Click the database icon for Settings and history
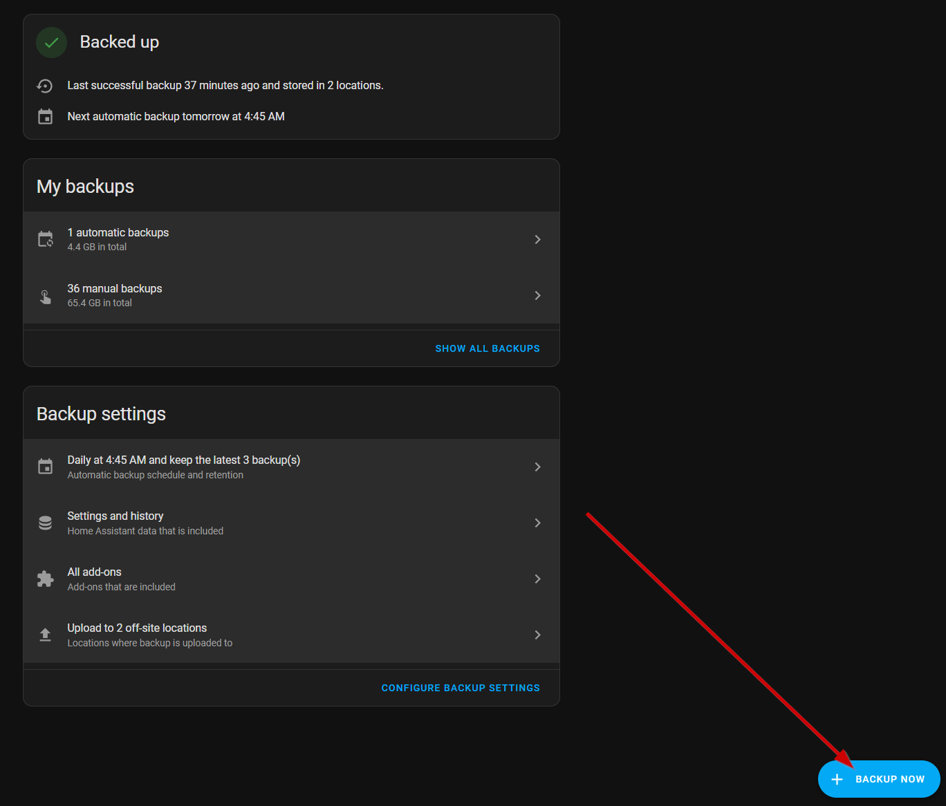This screenshot has height=806, width=946. (45, 523)
